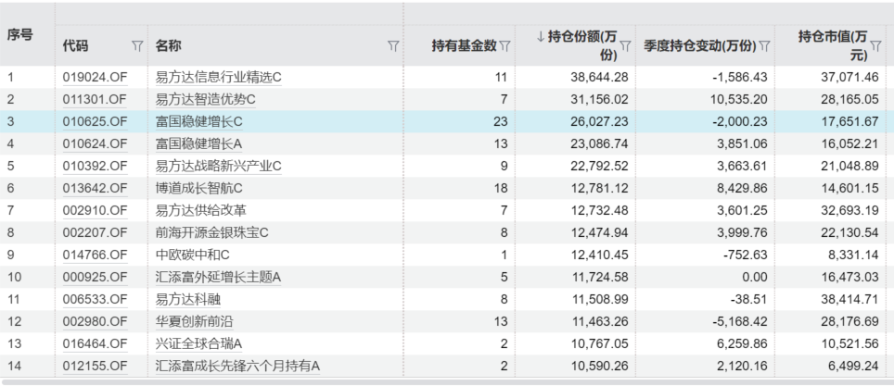Open fund code 019024.OF link
Image resolution: width=894 pixels, height=386 pixels.
pyautogui.click(x=94, y=78)
